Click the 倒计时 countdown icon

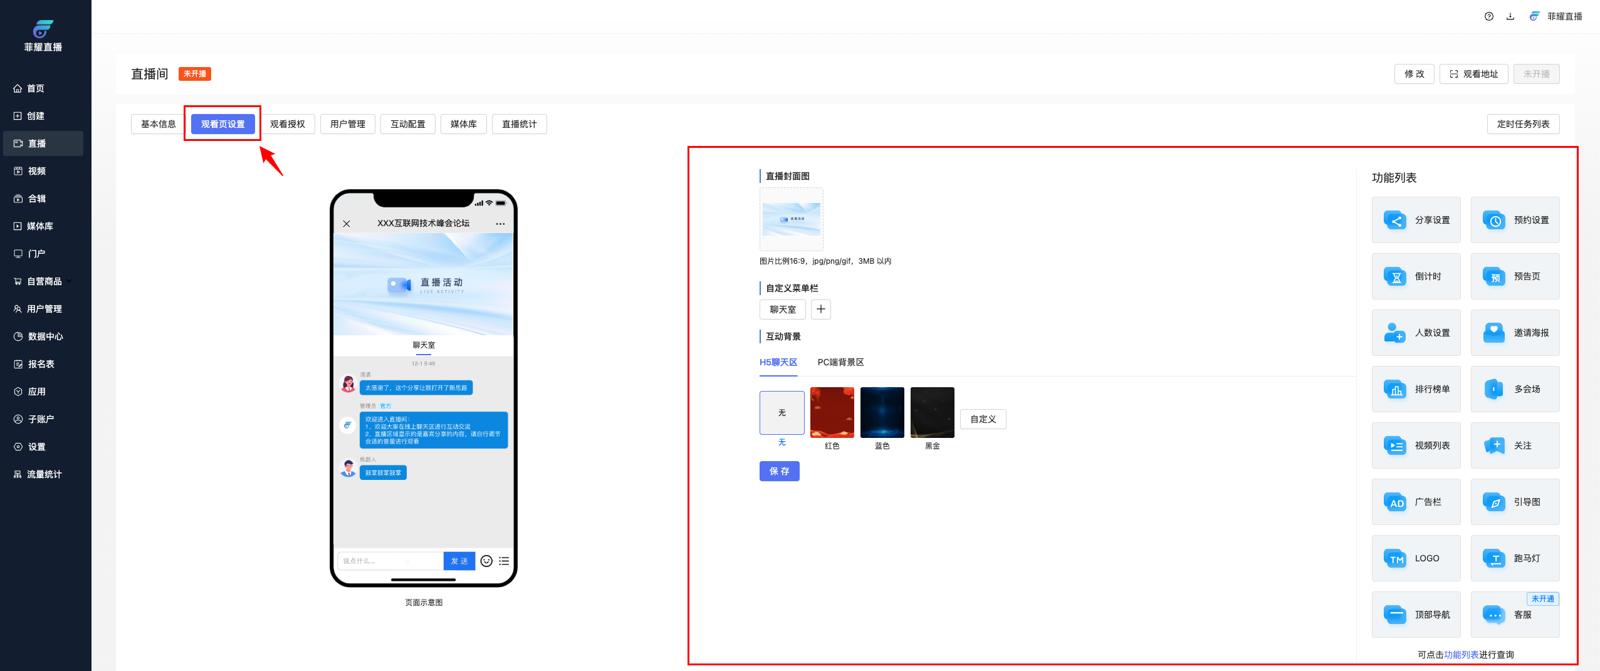pyautogui.click(x=1395, y=277)
